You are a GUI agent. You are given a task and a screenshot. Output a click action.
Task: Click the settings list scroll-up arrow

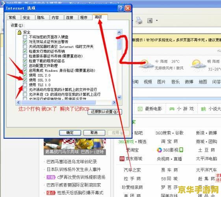119,33
